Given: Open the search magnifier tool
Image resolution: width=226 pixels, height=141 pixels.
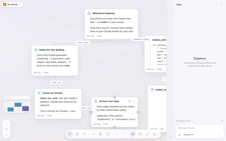Looking at the screenshot, I should tap(84, 134).
